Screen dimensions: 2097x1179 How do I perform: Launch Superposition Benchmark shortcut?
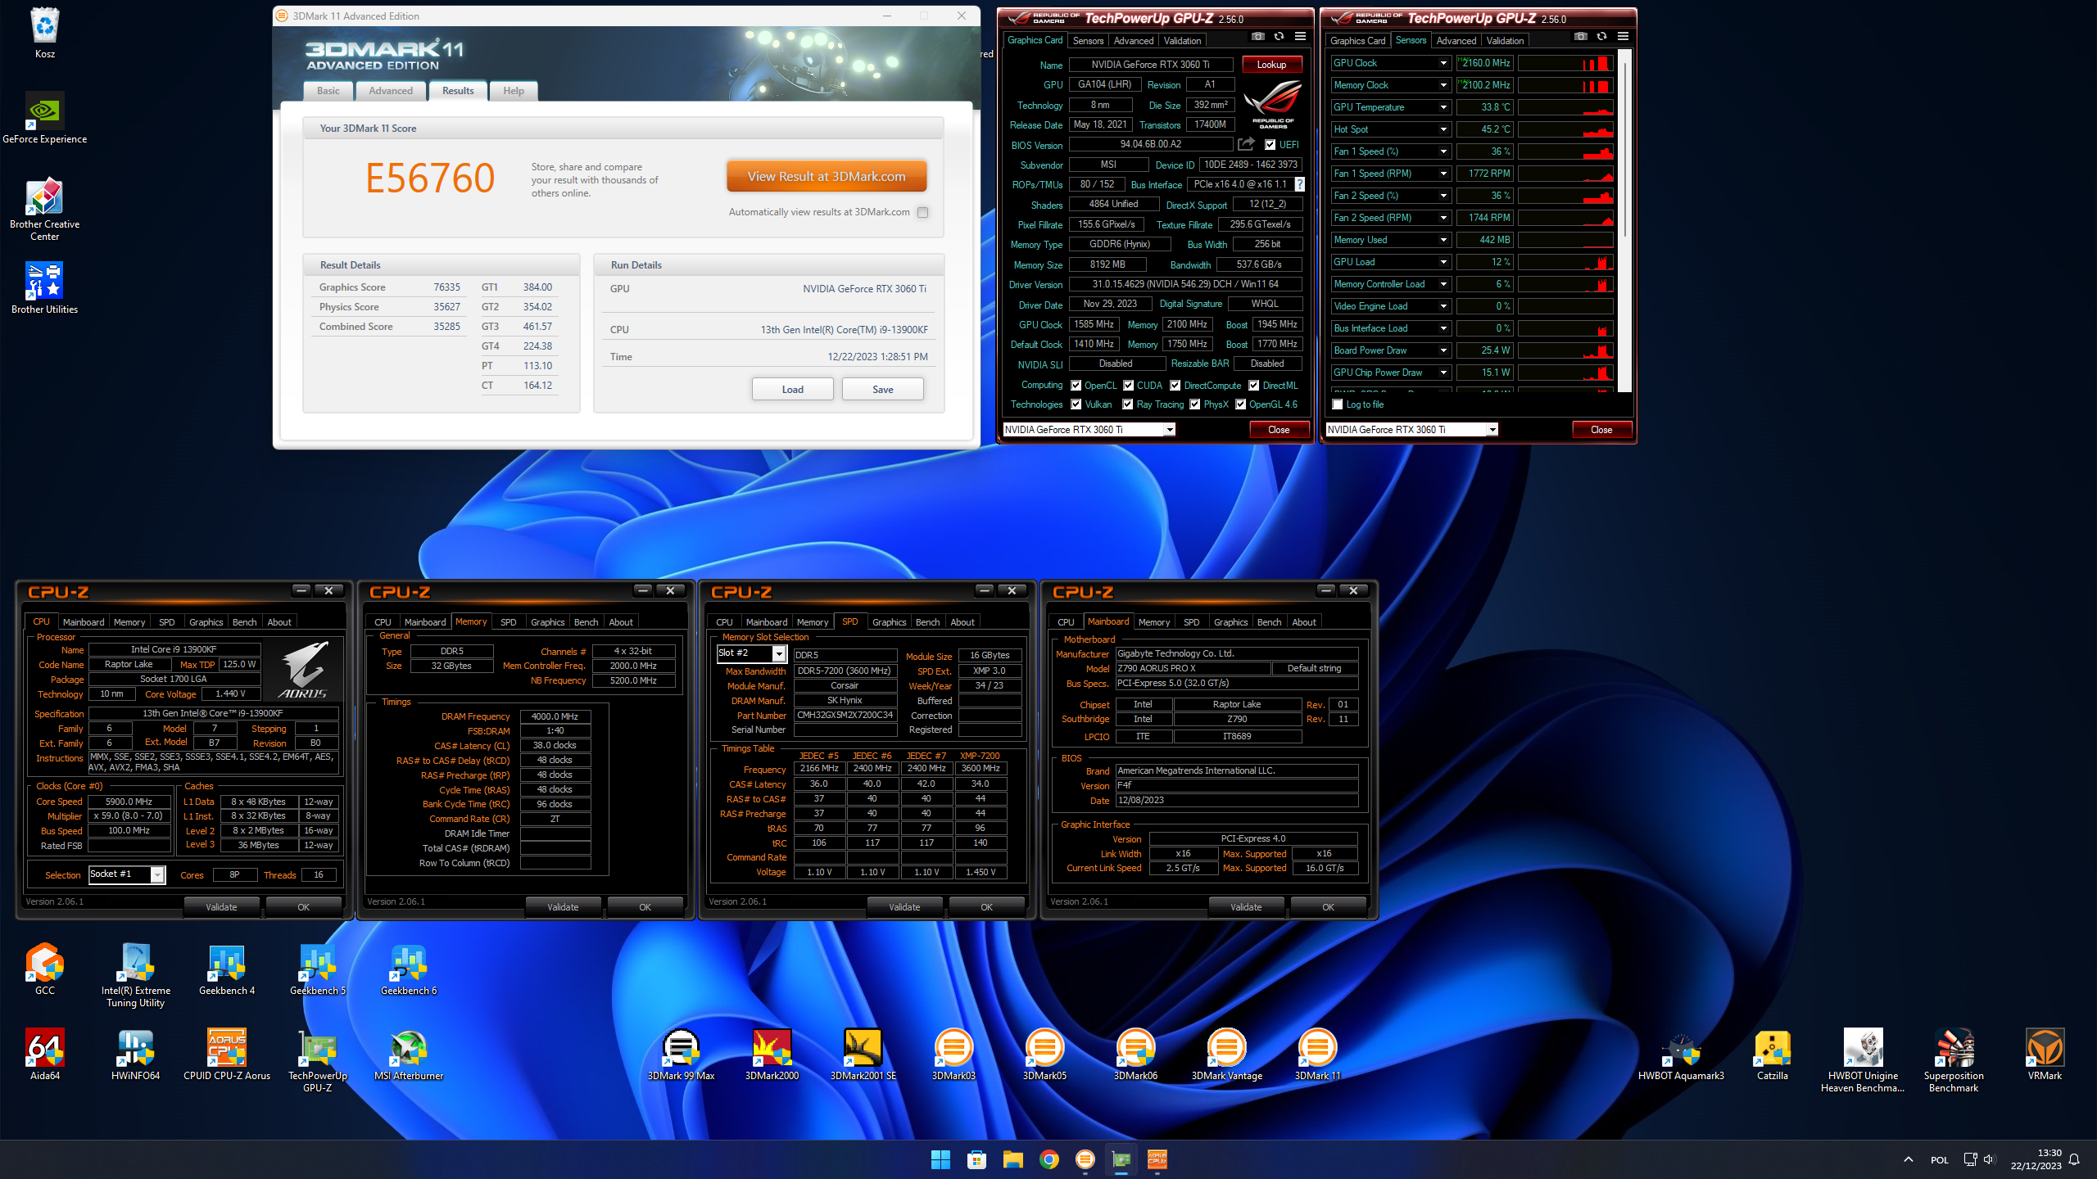(1954, 1060)
